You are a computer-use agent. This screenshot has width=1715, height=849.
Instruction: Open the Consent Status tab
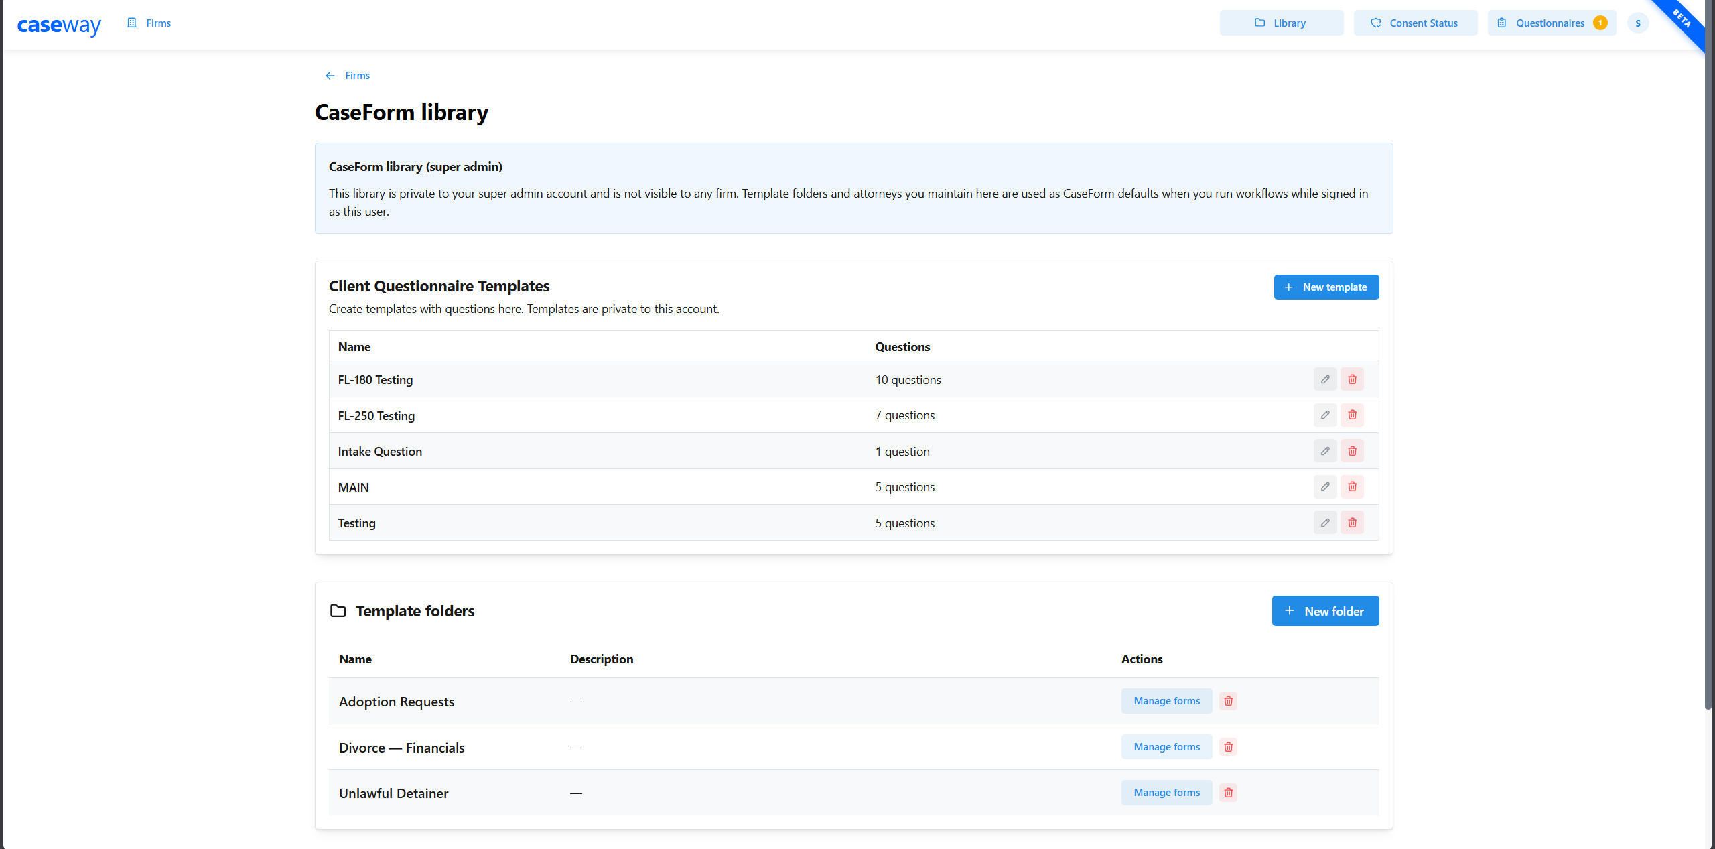pos(1415,23)
